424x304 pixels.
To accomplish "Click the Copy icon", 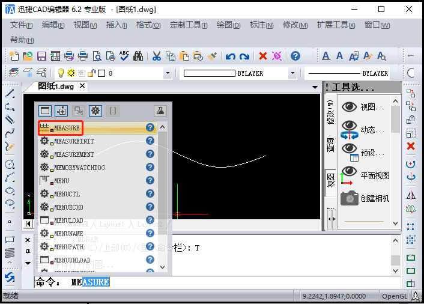I will pos(171,56).
